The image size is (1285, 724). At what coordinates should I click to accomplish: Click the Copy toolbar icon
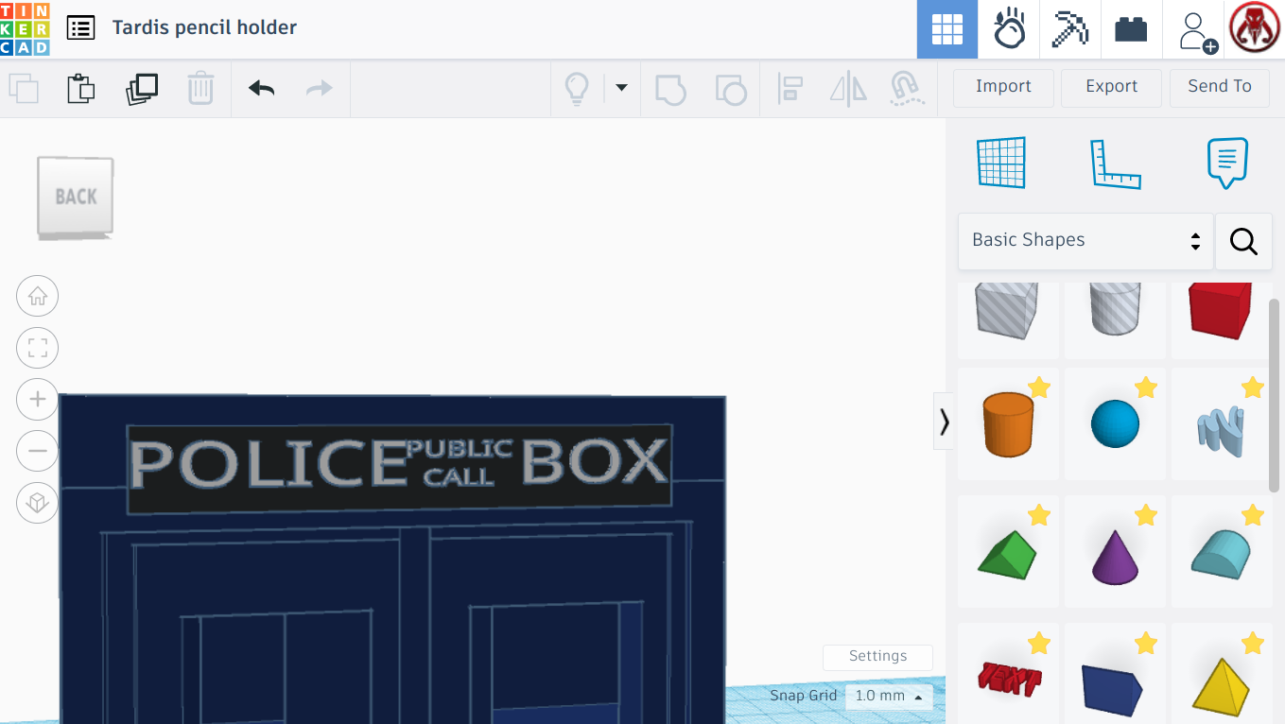coord(24,89)
